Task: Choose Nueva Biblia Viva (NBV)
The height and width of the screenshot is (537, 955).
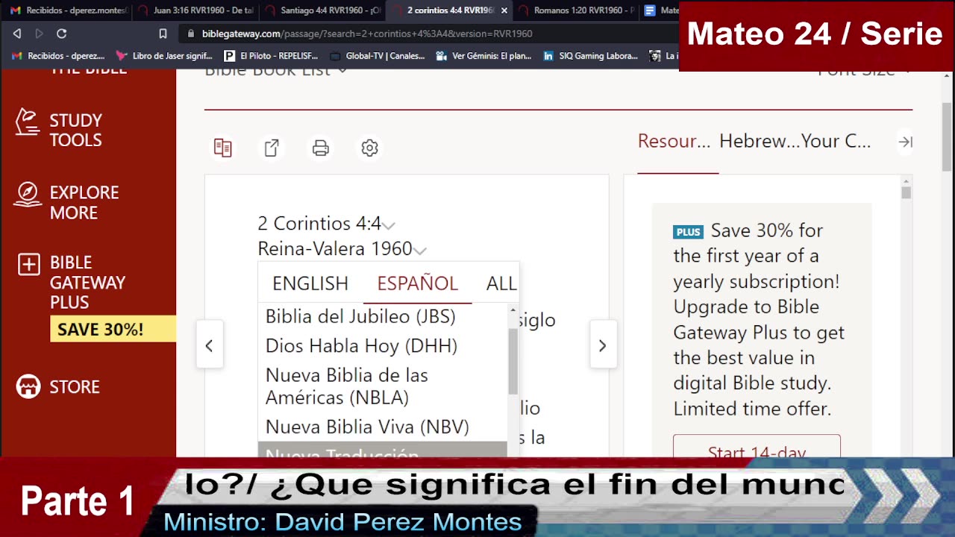Action: pyautogui.click(x=367, y=427)
